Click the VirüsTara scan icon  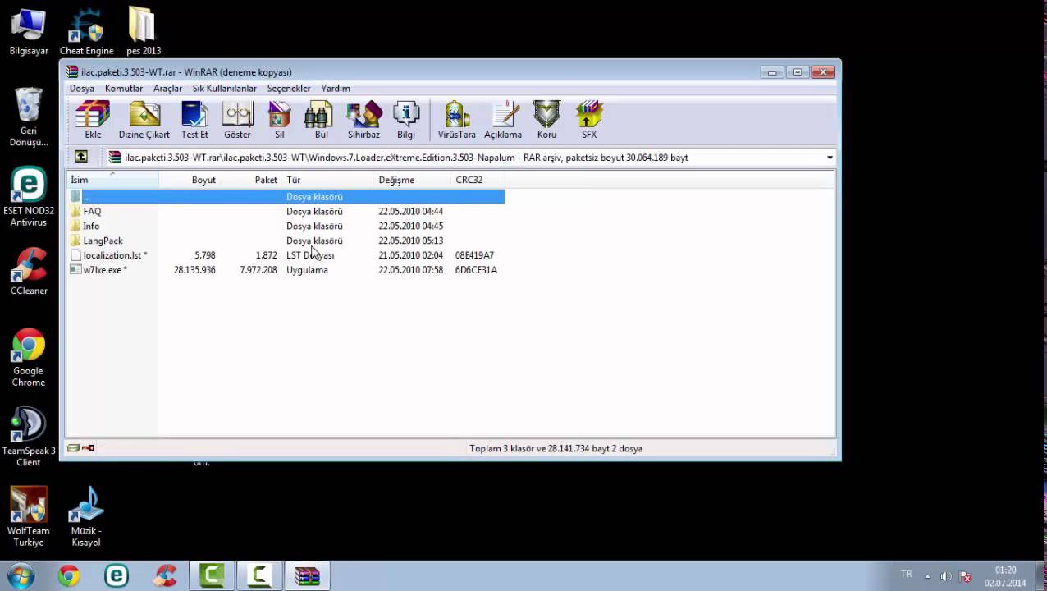click(456, 120)
